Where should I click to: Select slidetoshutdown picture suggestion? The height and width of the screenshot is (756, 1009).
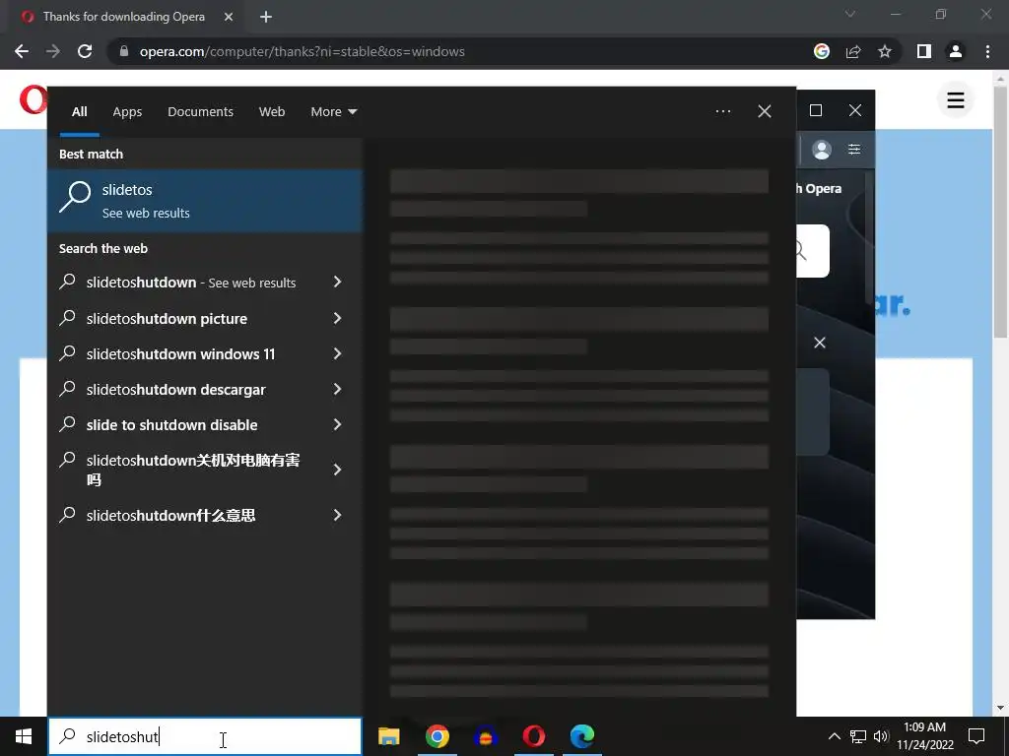click(167, 318)
